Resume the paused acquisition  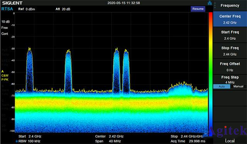pyautogui.click(x=198, y=9)
